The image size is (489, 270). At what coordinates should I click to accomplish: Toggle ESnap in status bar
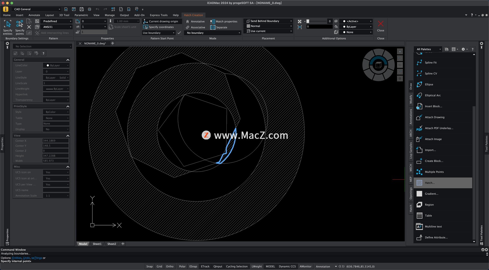click(x=193, y=266)
